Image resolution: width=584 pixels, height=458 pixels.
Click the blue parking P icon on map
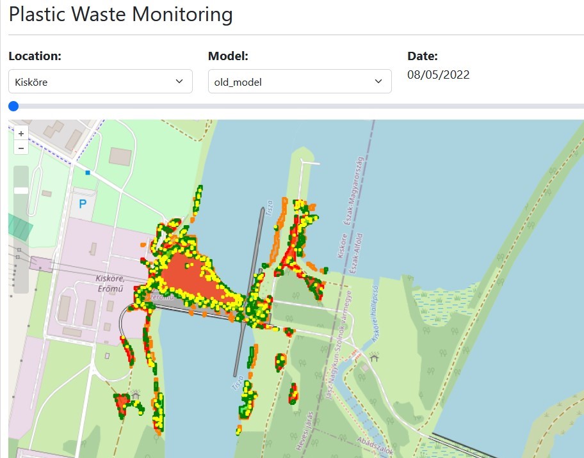82,204
